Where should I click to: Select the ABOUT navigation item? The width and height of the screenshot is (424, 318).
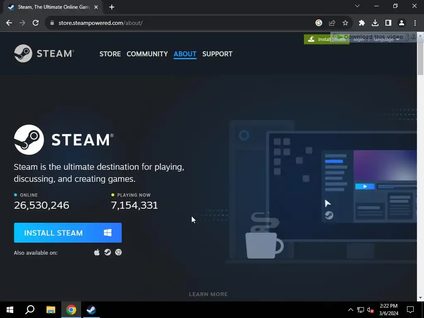(x=185, y=54)
